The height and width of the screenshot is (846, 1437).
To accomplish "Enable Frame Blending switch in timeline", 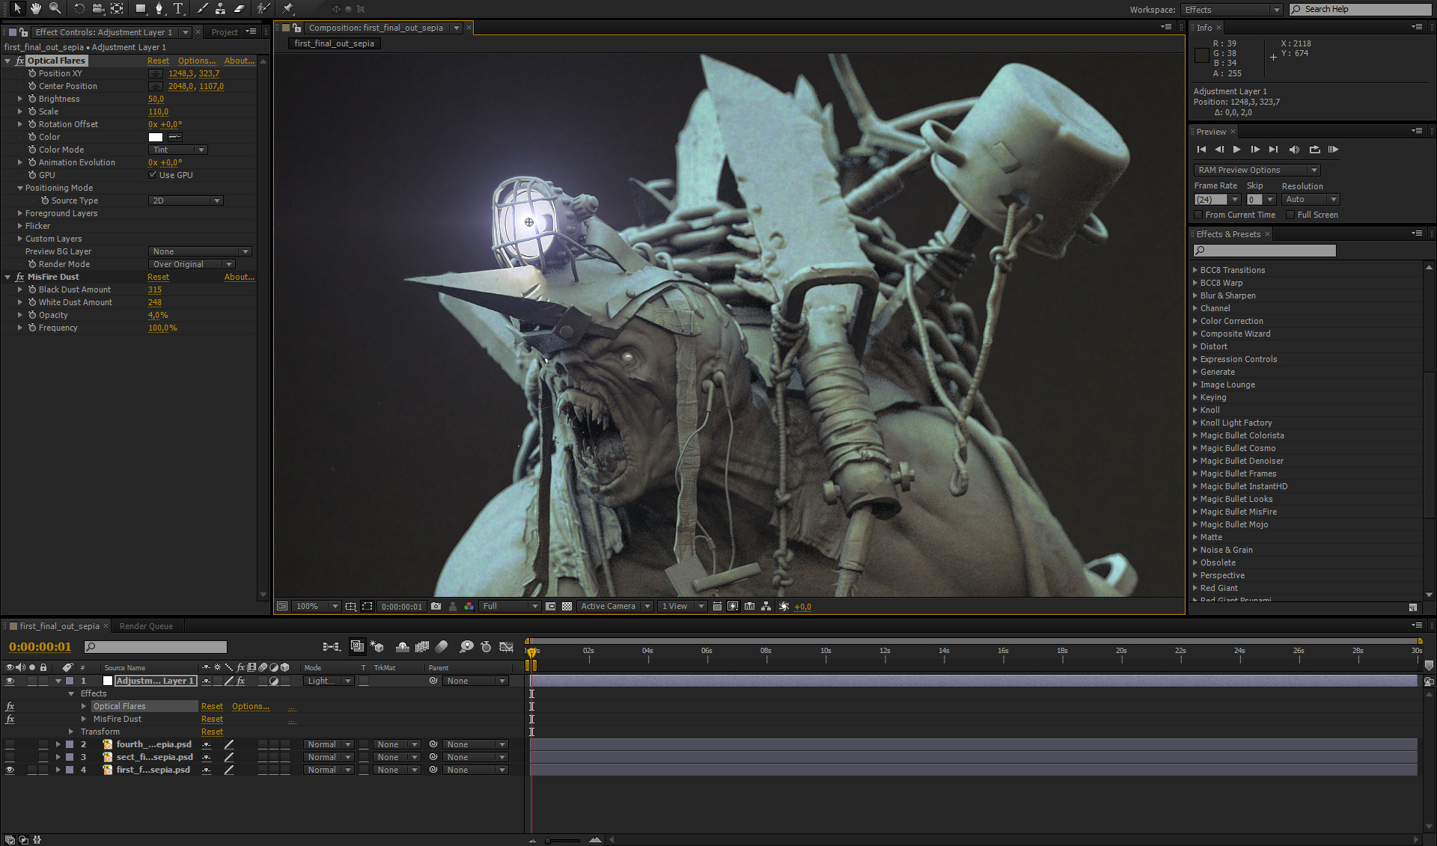I will (x=422, y=646).
